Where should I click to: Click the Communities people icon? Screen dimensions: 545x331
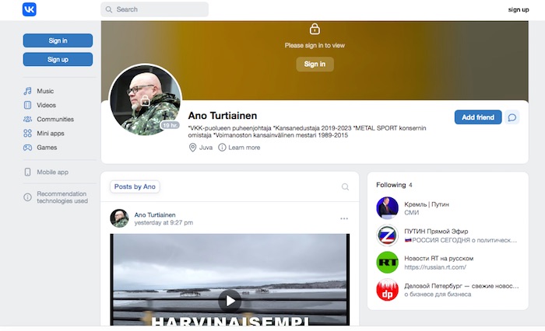click(27, 120)
